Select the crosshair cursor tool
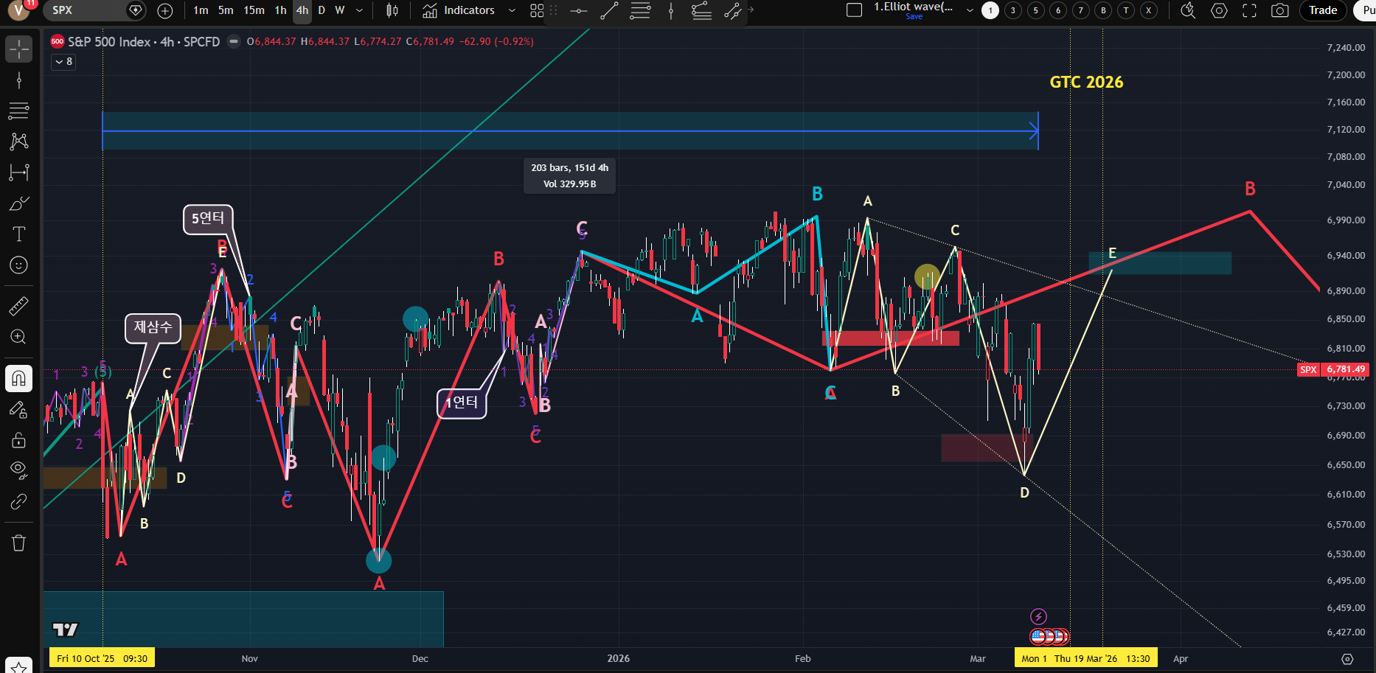Viewport: 1376px width, 673px height. click(19, 49)
